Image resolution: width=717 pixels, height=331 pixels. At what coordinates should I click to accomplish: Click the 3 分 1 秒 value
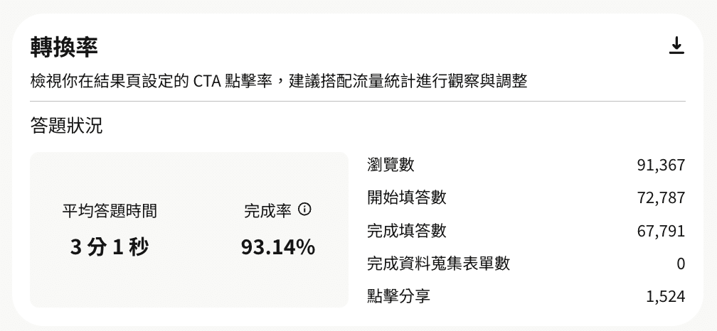(110, 247)
